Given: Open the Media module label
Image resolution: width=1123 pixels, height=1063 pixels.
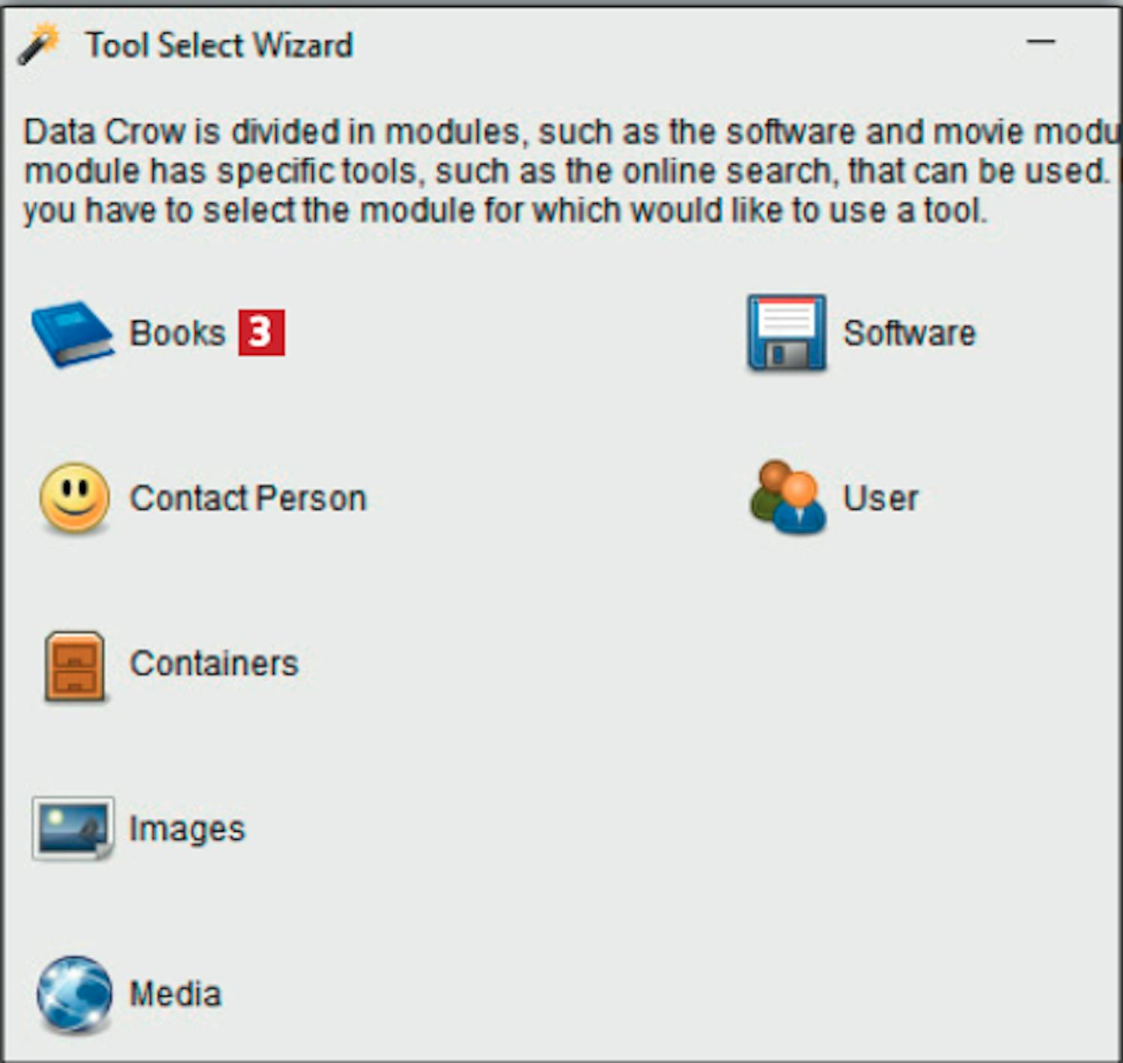Looking at the screenshot, I should click(175, 995).
